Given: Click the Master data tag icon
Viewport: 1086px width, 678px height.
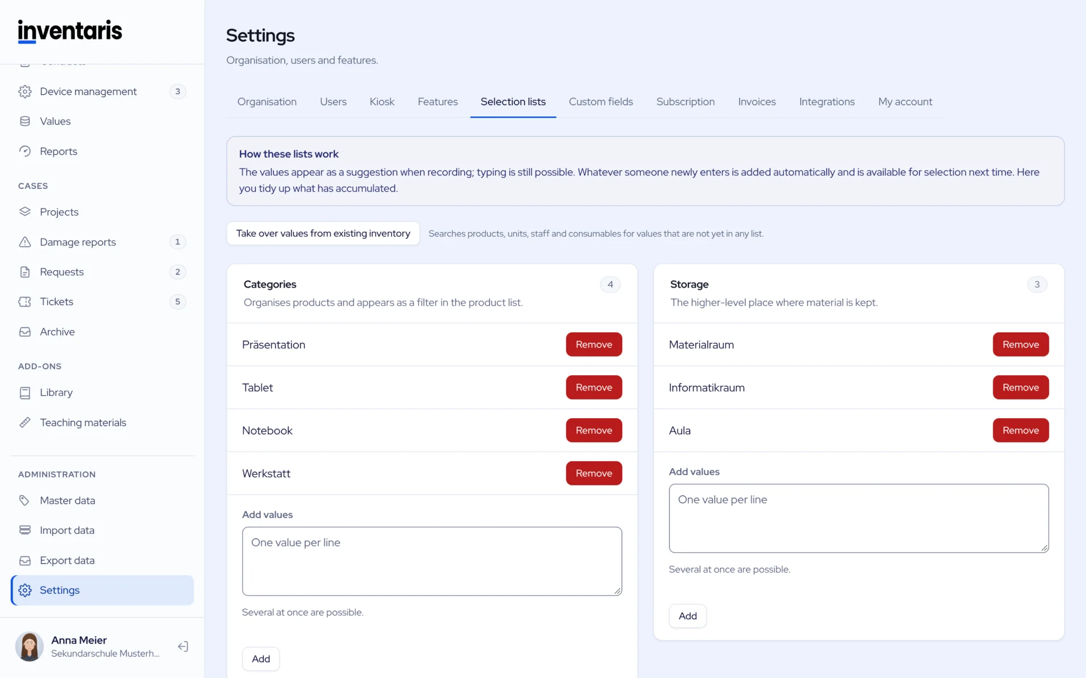Looking at the screenshot, I should pos(25,501).
